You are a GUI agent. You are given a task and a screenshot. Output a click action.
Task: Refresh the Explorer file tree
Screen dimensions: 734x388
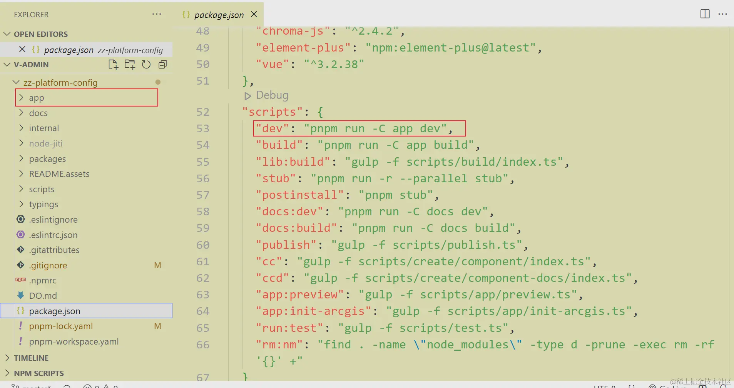(x=146, y=65)
